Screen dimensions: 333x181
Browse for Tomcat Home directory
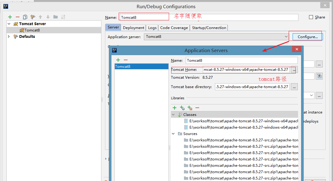(x=294, y=70)
